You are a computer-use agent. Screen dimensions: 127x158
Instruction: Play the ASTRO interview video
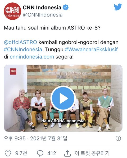(x=63, y=98)
